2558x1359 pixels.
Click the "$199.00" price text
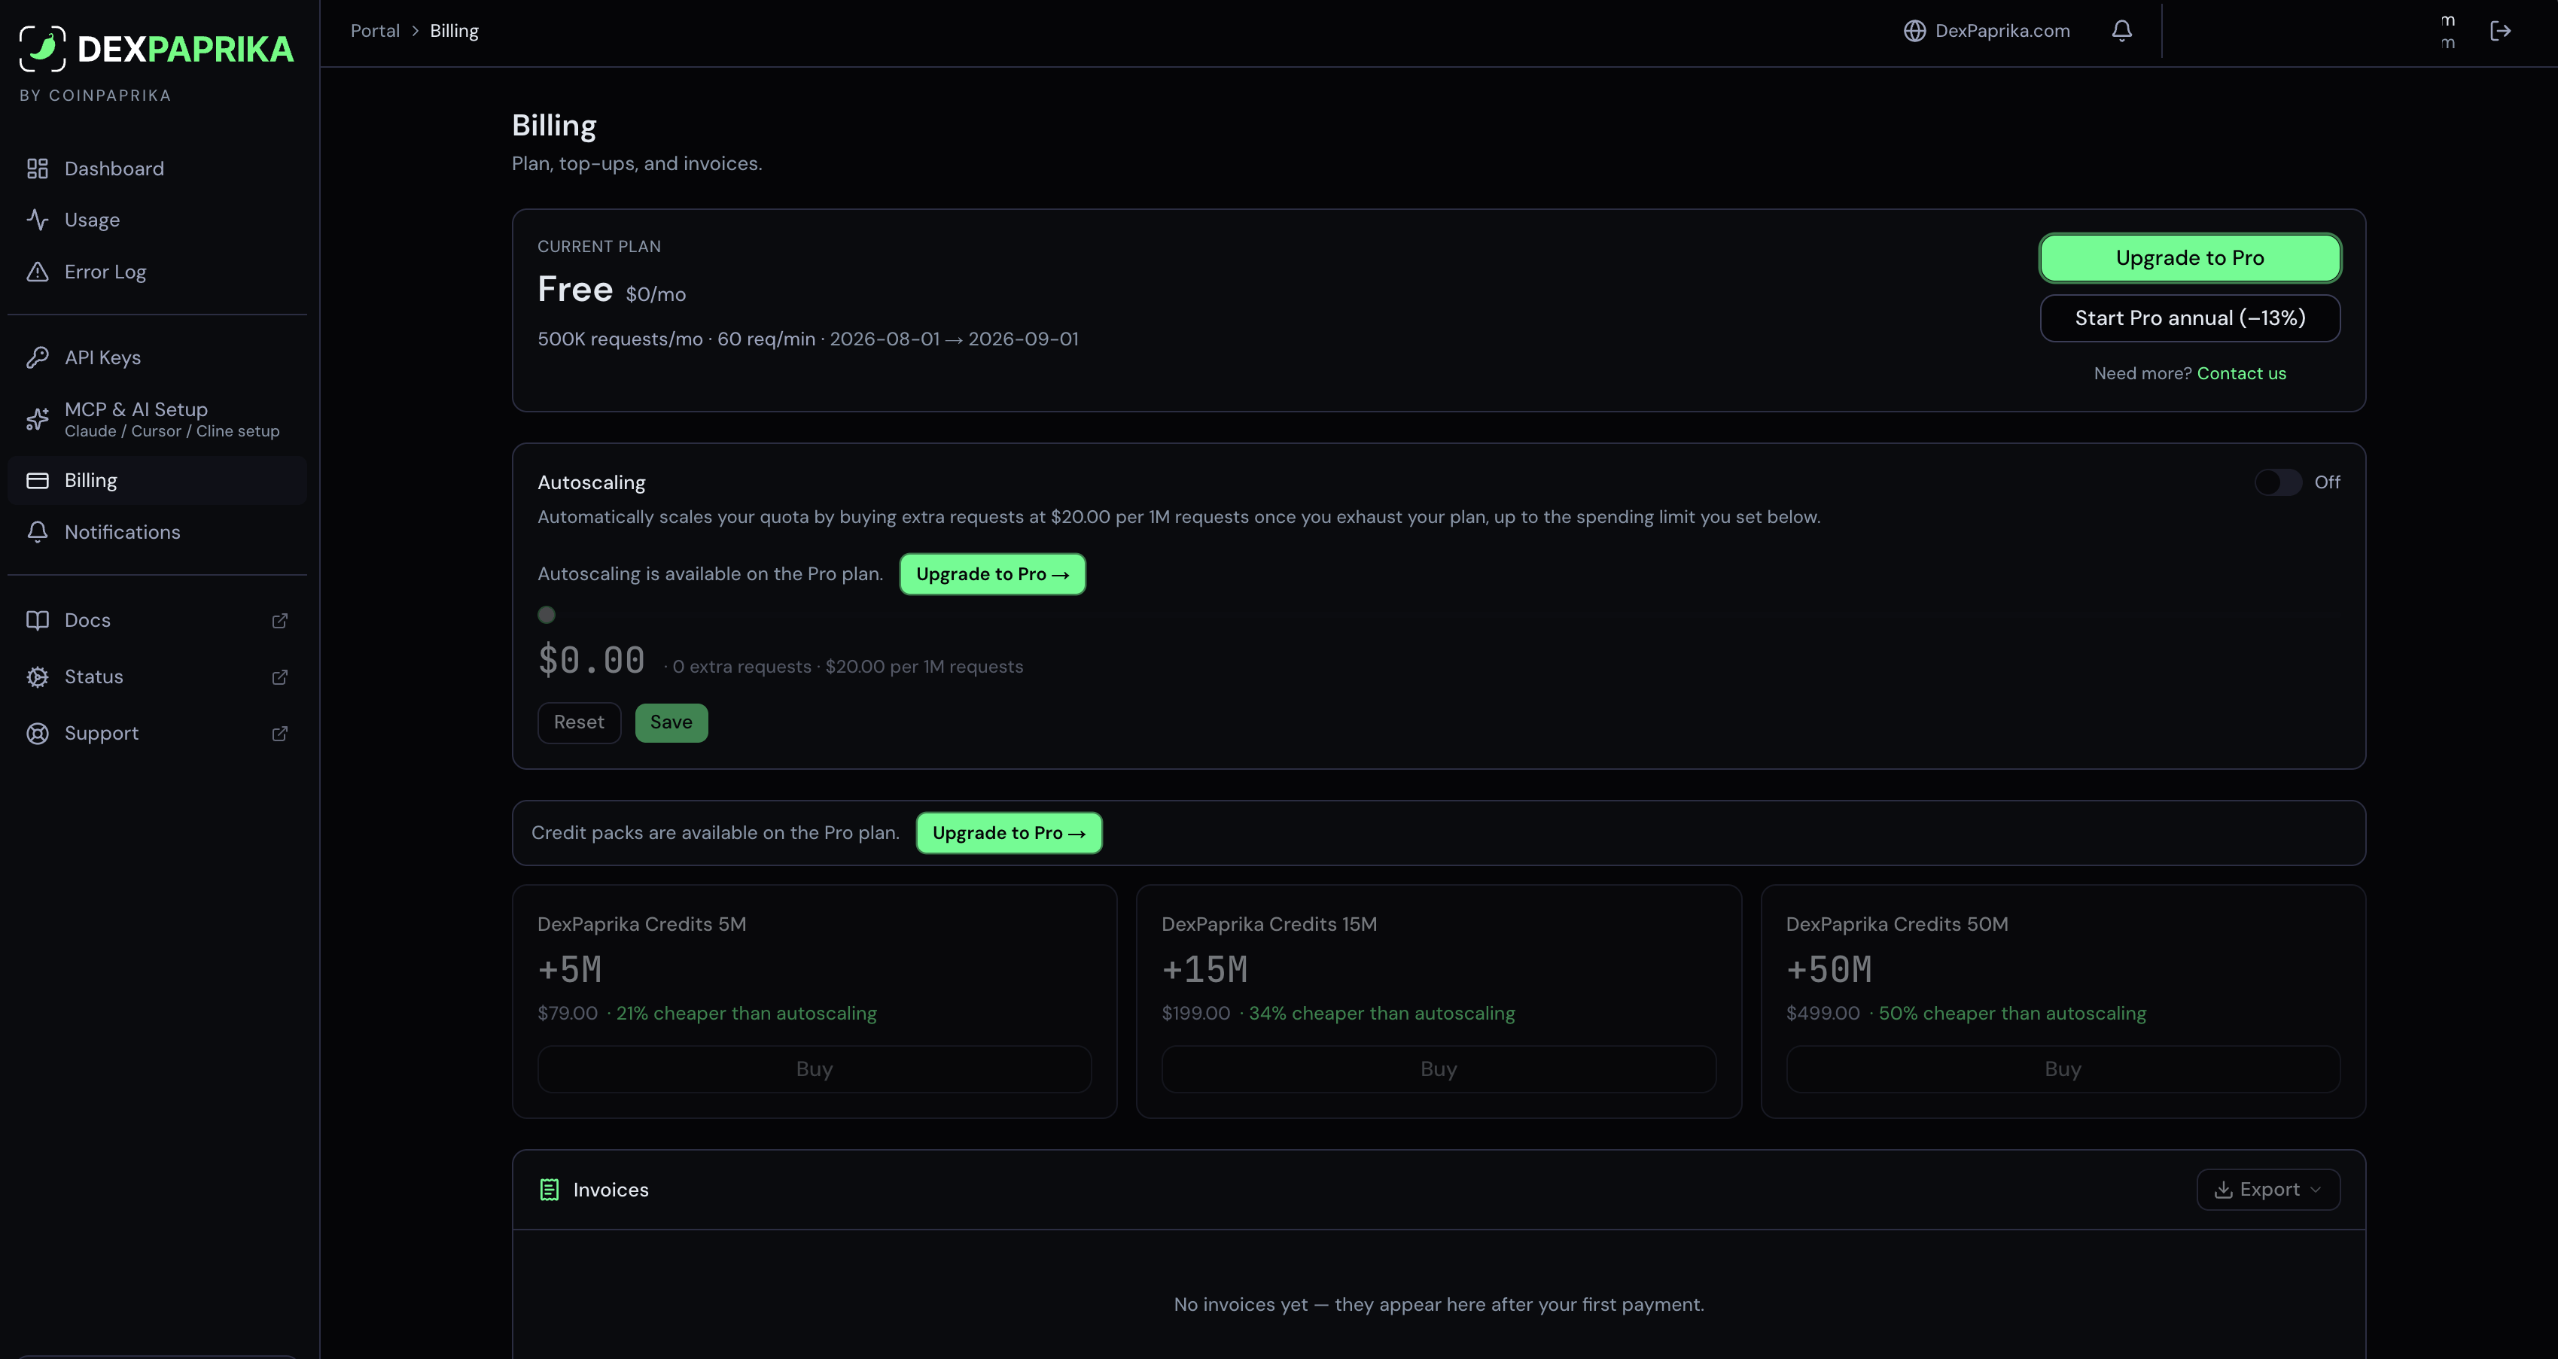[x=1195, y=1014]
